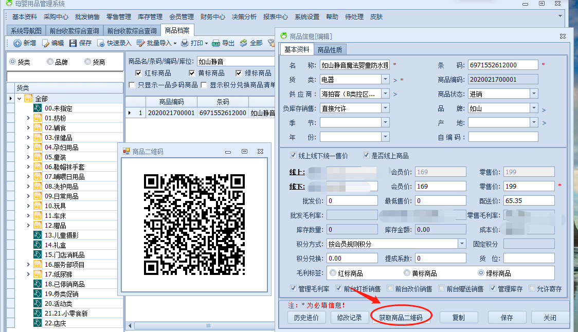Click the 新增 add icon in toolbar
The width and height of the screenshot is (578, 332).
click(17, 43)
